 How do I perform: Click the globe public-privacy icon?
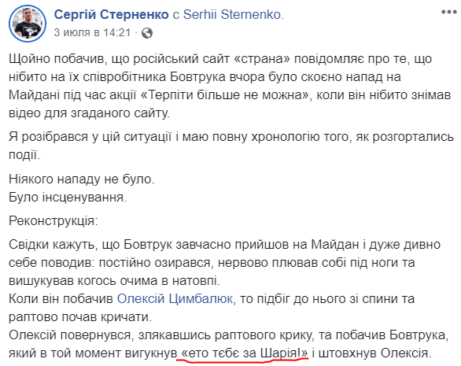point(147,33)
